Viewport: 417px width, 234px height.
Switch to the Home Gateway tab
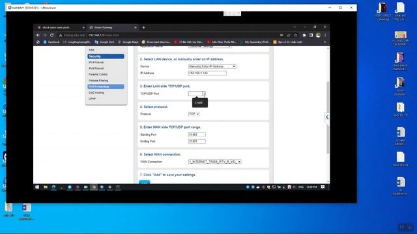[104, 27]
